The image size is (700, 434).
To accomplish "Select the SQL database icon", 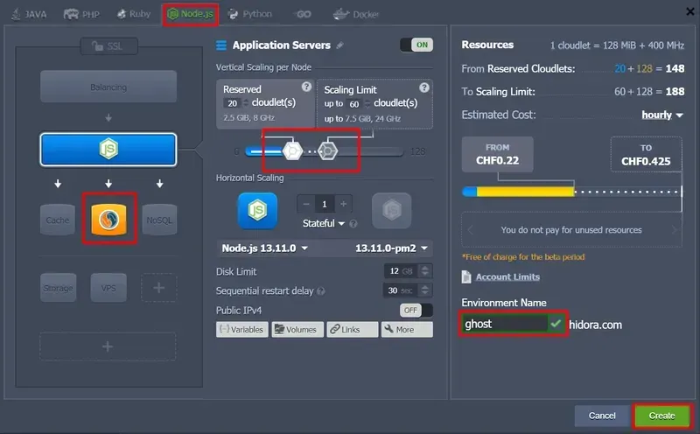I will tap(108, 220).
